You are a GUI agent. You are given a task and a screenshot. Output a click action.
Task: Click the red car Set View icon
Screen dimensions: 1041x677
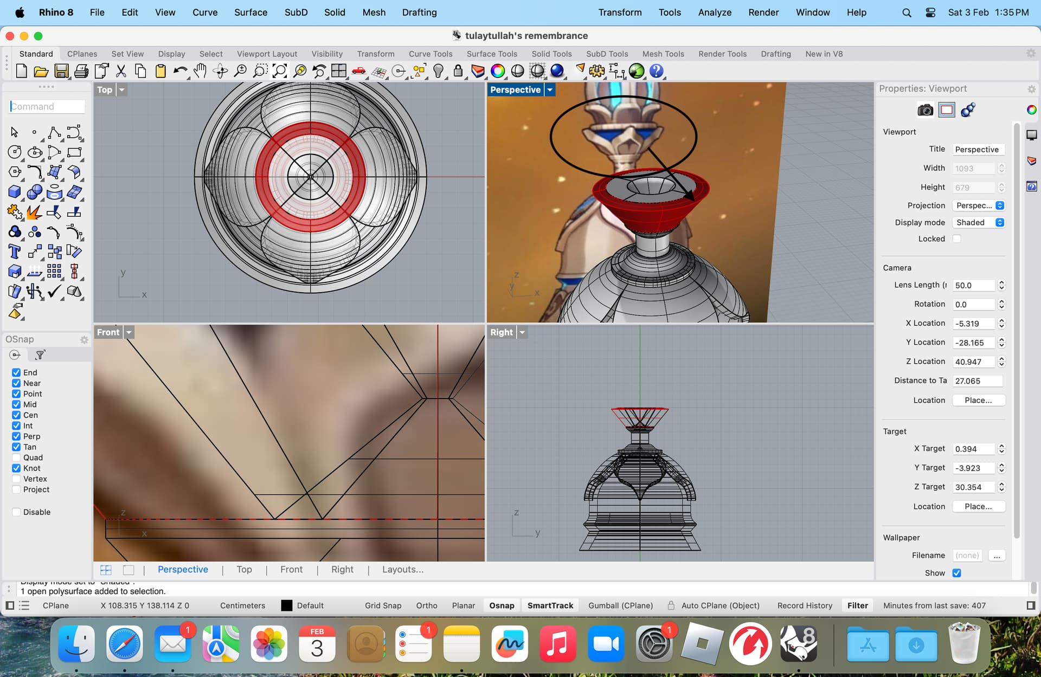358,71
